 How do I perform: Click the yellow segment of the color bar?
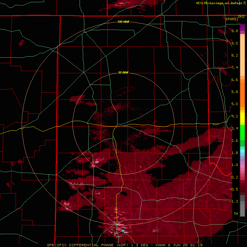pos(242,117)
